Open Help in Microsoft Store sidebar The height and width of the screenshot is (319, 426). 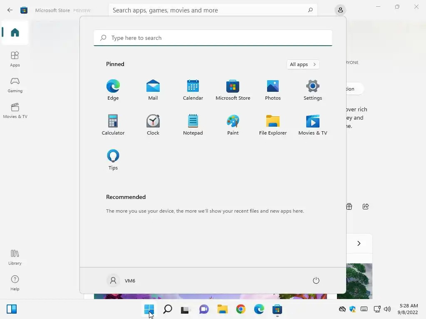coord(15,283)
